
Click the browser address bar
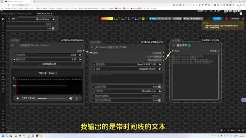93,5
